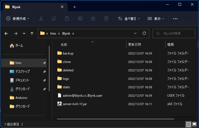
Task: Open the 新規作成 dropdown
Action: [x=18, y=19]
